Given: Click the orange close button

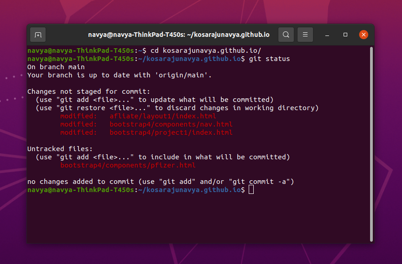Looking at the screenshot, I should pos(363,34).
